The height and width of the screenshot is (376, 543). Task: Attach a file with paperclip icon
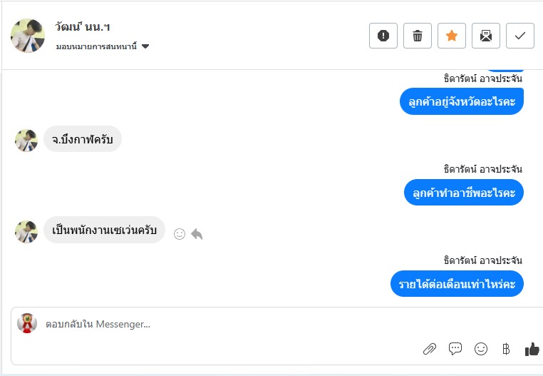coord(429,349)
